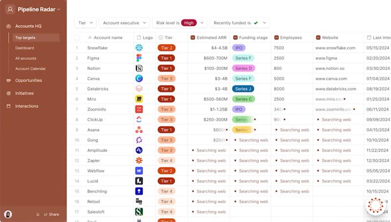Go to Interactions section
This screenshot has width=391, height=222.
[x=27, y=106]
